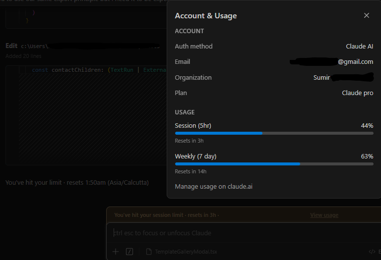Screen dimensions: 381x260
Task: Click the TemplateGalleryModal.tsx file icon
Action: [149, 252]
